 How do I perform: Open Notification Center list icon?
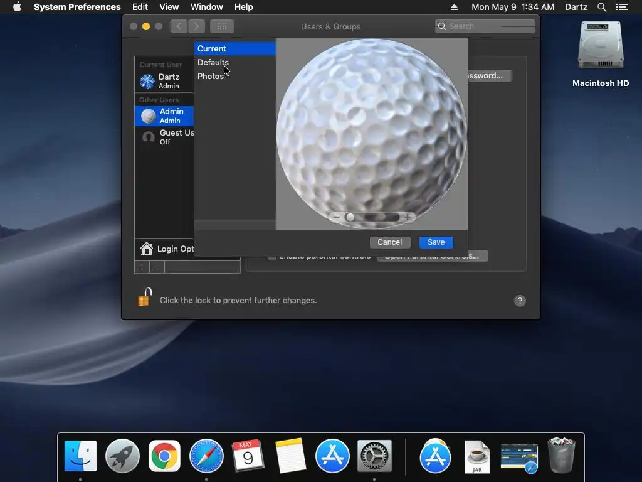(x=622, y=7)
